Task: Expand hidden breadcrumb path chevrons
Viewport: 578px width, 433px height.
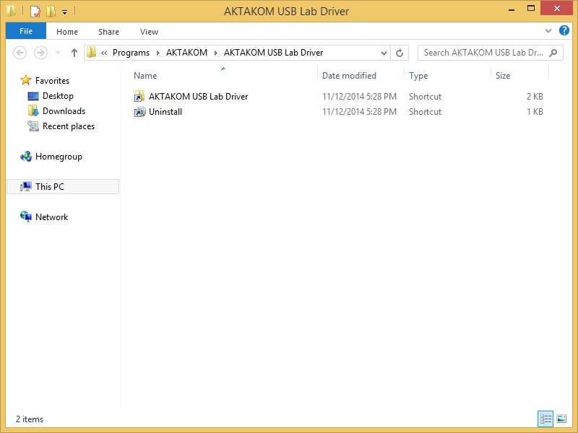Action: pyautogui.click(x=104, y=53)
